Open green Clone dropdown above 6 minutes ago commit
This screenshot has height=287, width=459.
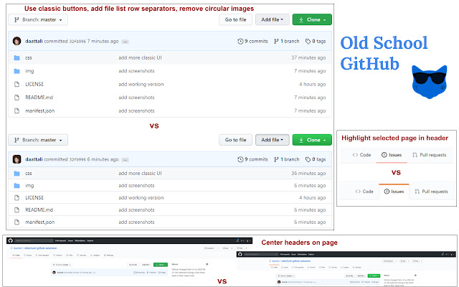coord(312,140)
